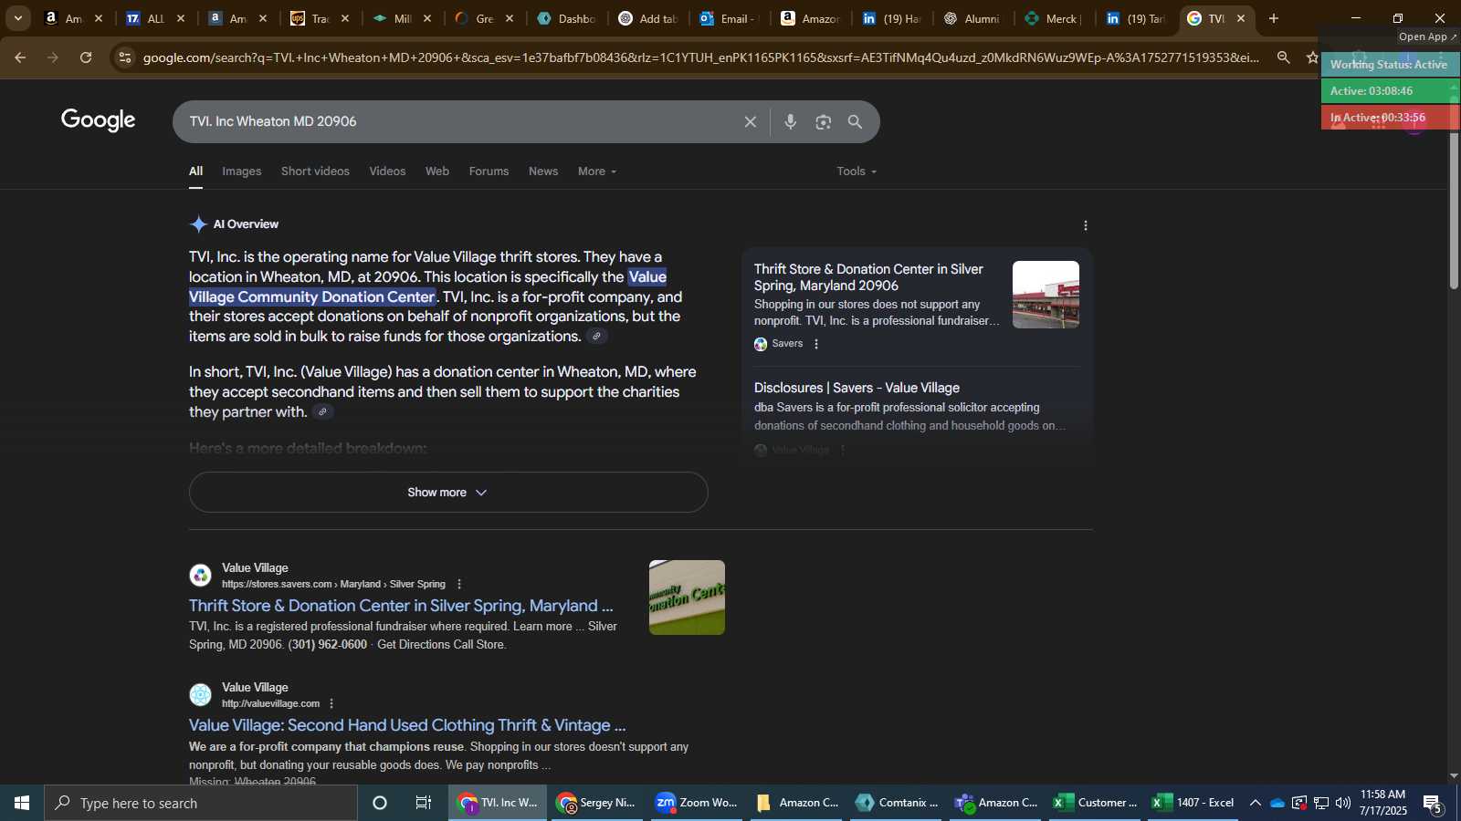Viewport: 1461px width, 821px height.
Task: Click the storefront thumbnail in AI Overview card
Action: pyautogui.click(x=1046, y=295)
